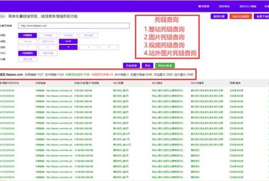Click the small purple export button
Screen dimensions: 269x181
click(148, 65)
